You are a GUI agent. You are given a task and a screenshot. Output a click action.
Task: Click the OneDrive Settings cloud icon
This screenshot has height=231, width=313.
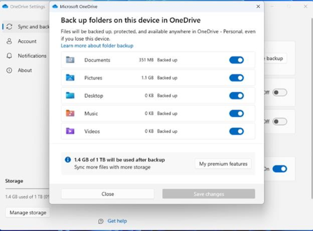coord(5,6)
